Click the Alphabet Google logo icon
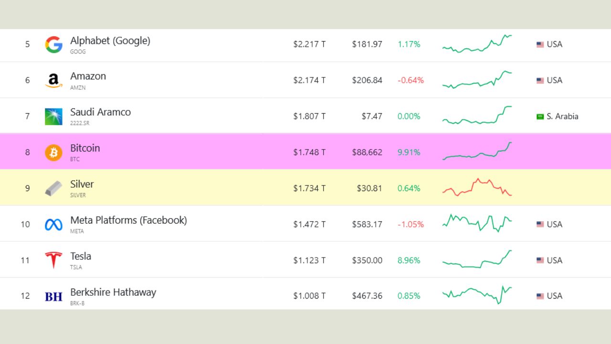Image resolution: width=611 pixels, height=344 pixels. 53,44
